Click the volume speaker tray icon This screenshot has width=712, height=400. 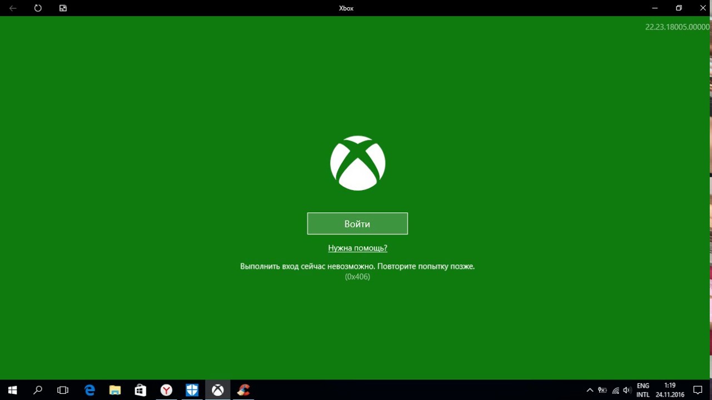point(627,390)
